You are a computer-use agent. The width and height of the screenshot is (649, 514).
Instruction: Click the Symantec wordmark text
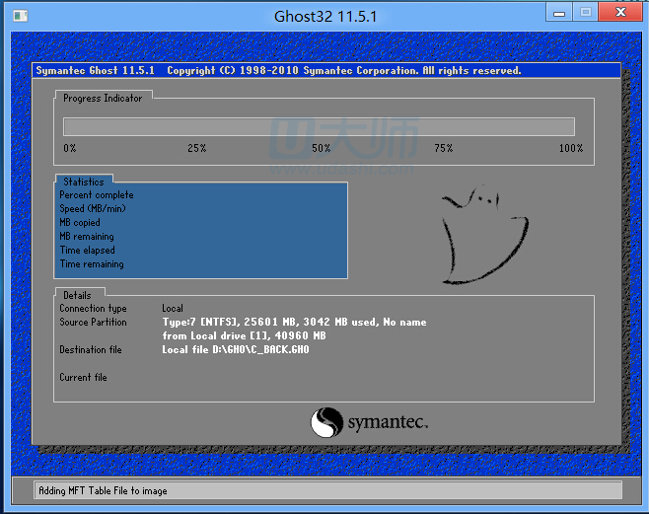pyautogui.click(x=387, y=423)
